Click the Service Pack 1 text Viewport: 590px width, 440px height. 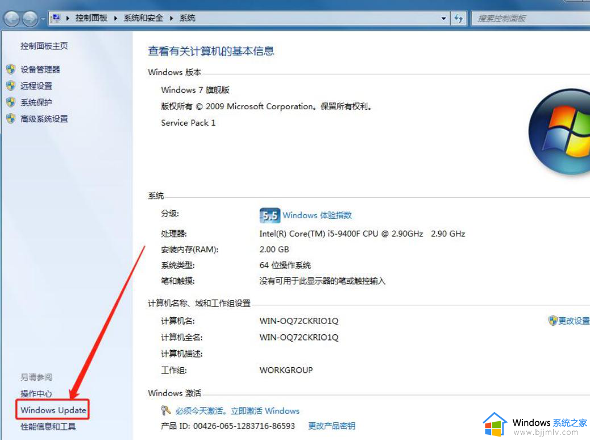[x=188, y=123]
